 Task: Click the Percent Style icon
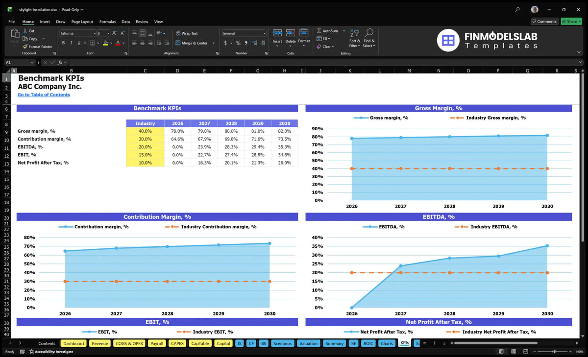click(238, 43)
